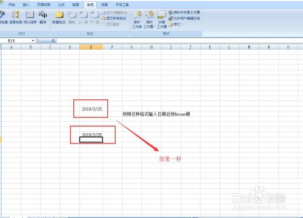Run the Spelling check tool

coord(3,17)
